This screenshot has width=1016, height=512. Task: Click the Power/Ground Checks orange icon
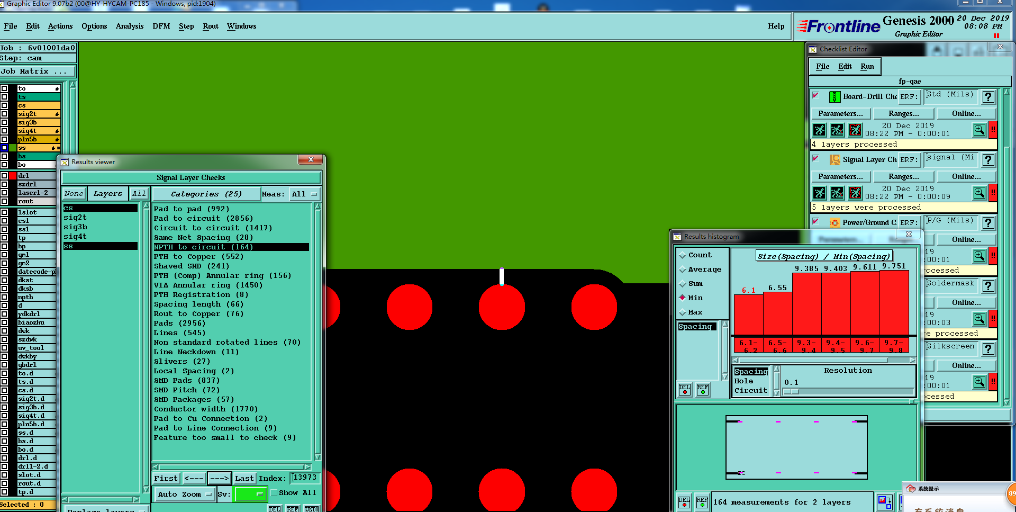click(x=834, y=223)
